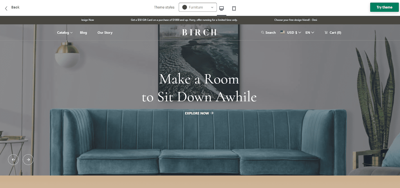Click the shopping cart icon
Viewport: 400px width, 188px height.
coord(326,32)
